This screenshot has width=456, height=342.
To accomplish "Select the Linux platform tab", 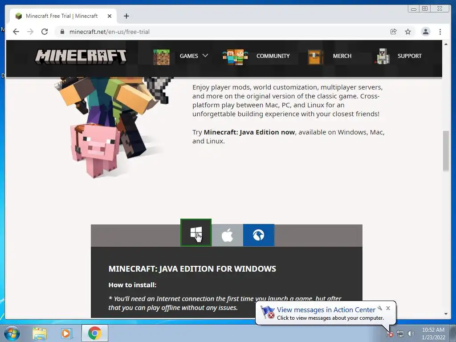I will (x=259, y=235).
